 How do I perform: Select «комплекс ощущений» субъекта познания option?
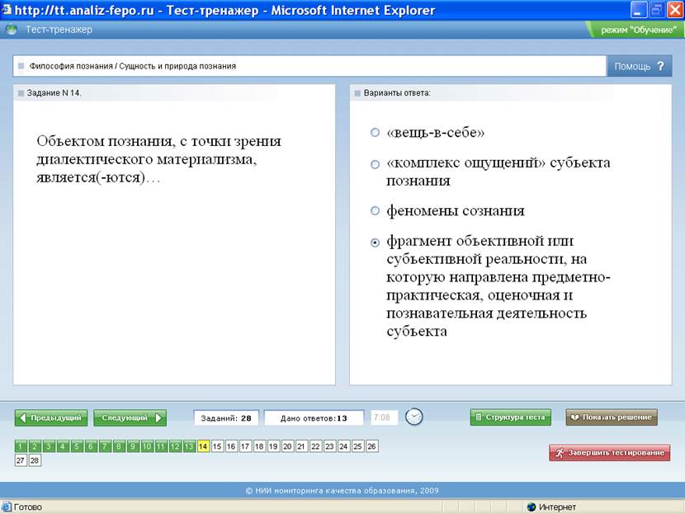point(375,165)
